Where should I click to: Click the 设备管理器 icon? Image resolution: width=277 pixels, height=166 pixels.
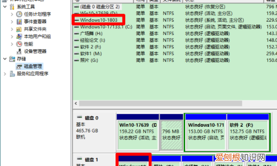pyautogui.click(x=19, y=52)
